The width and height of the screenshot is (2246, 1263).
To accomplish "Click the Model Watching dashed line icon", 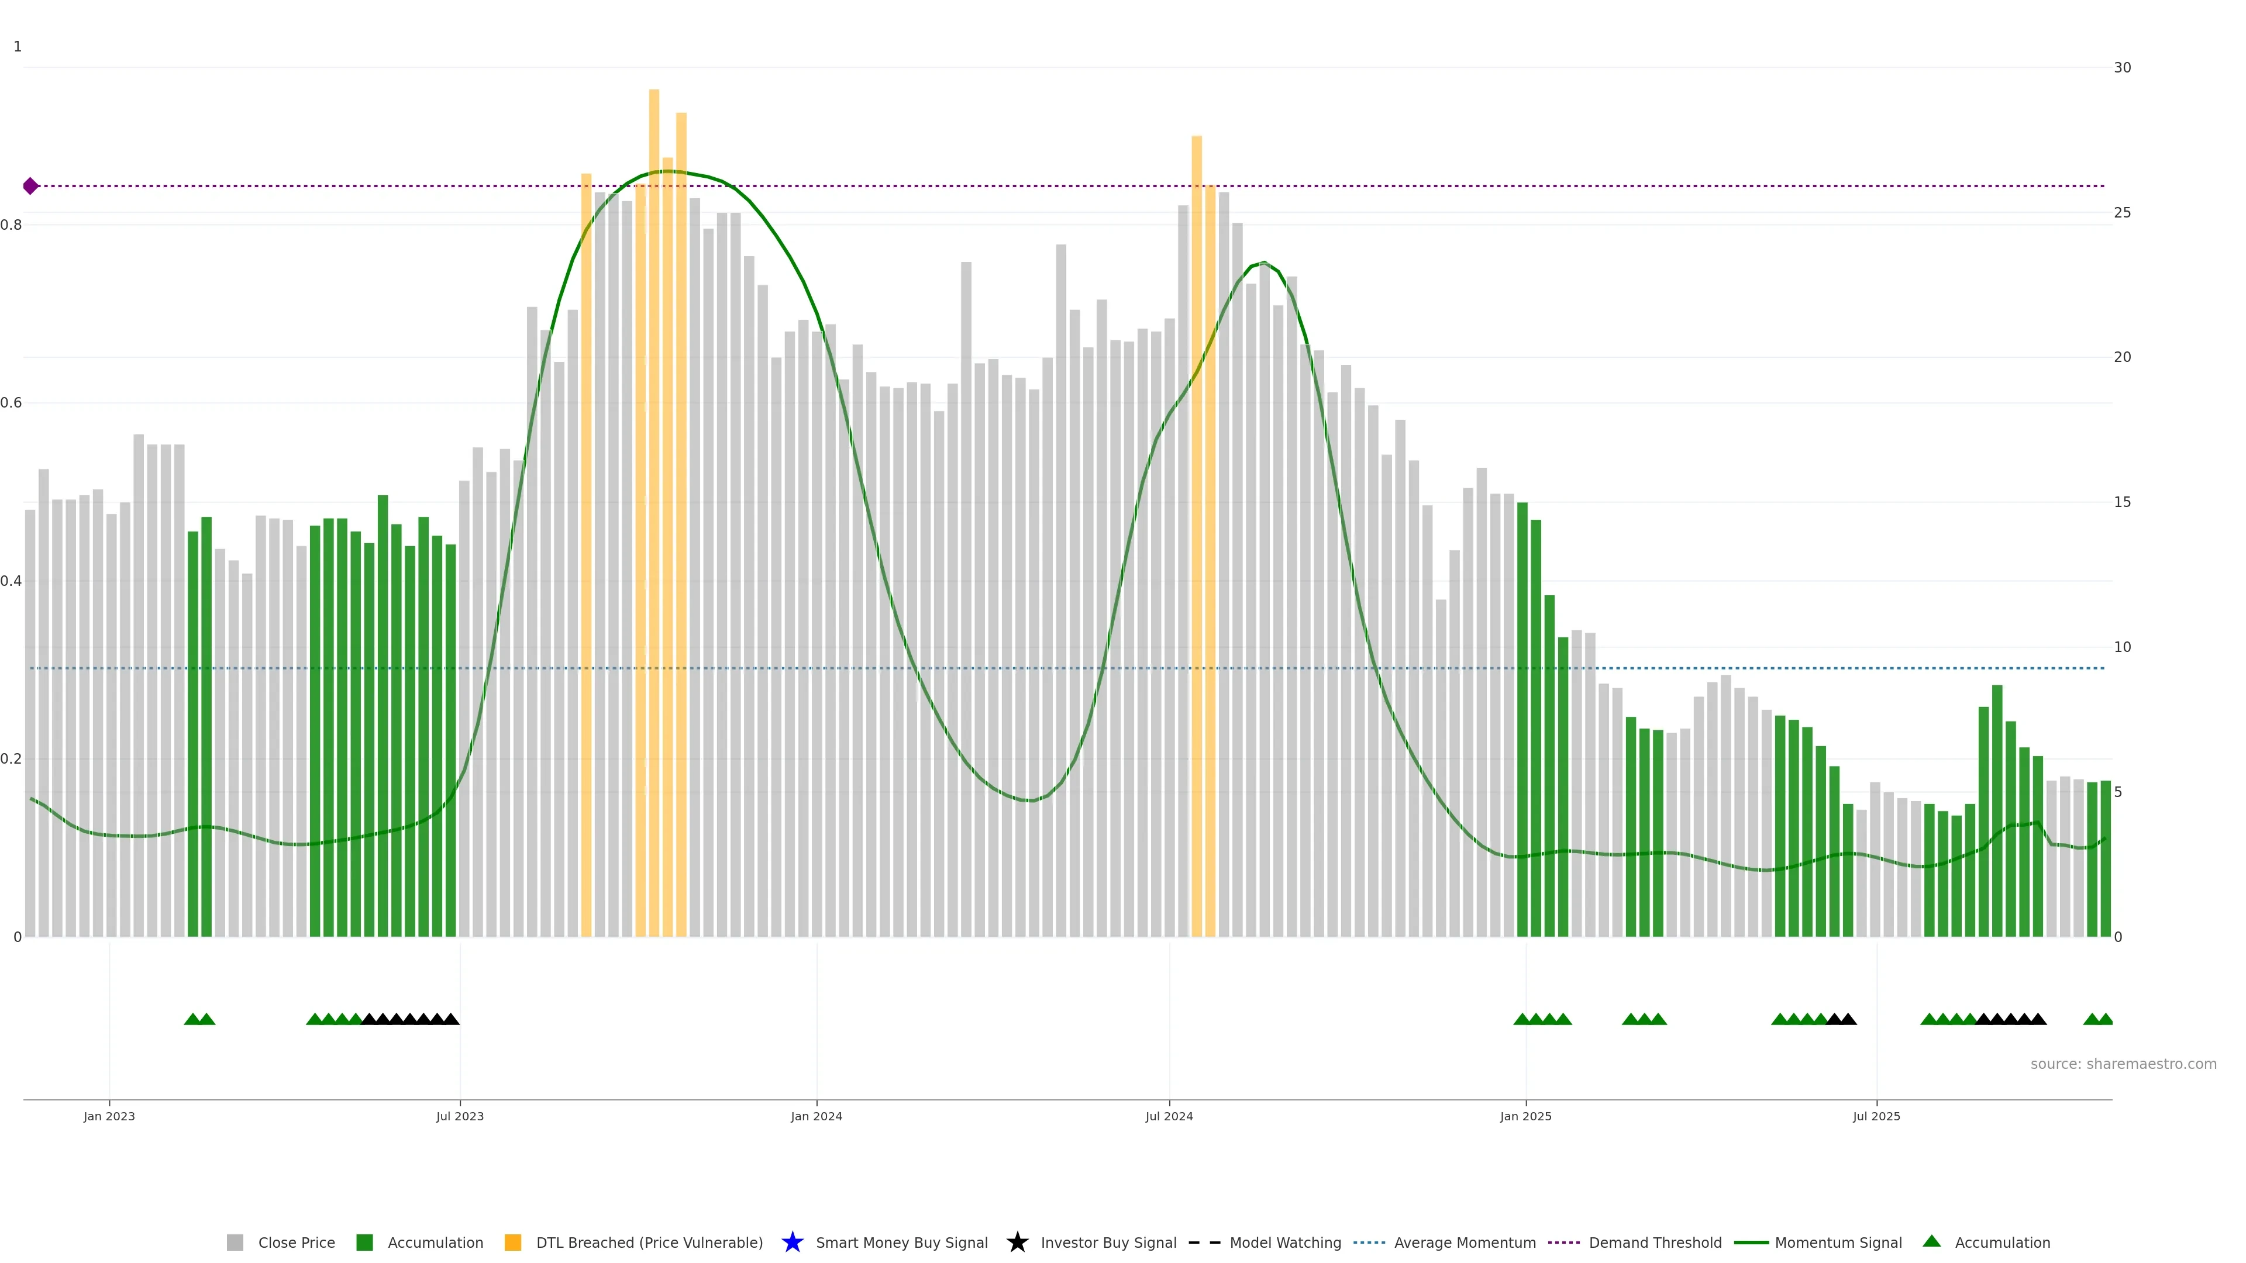I will (1204, 1242).
